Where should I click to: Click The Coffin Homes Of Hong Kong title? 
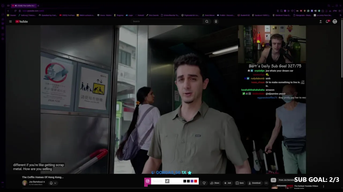coord(43,177)
